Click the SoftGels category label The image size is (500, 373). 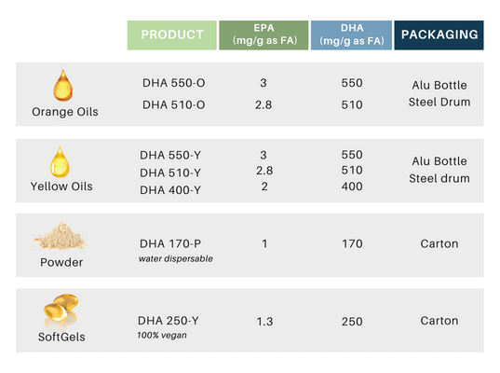[x=61, y=337]
